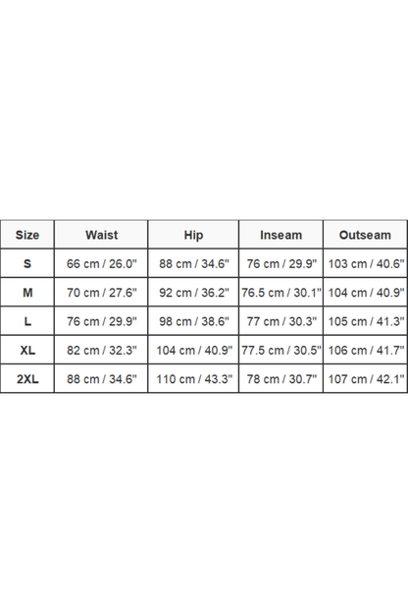
Task: Select the 92 cm / 36.2" hip cell
Action: coord(193,293)
